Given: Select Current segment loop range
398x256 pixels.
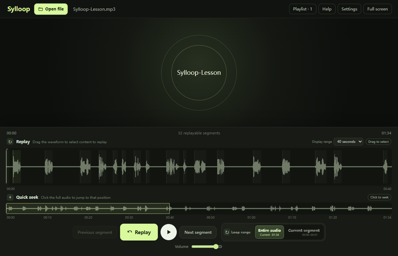Looking at the screenshot, I should 304,232.
